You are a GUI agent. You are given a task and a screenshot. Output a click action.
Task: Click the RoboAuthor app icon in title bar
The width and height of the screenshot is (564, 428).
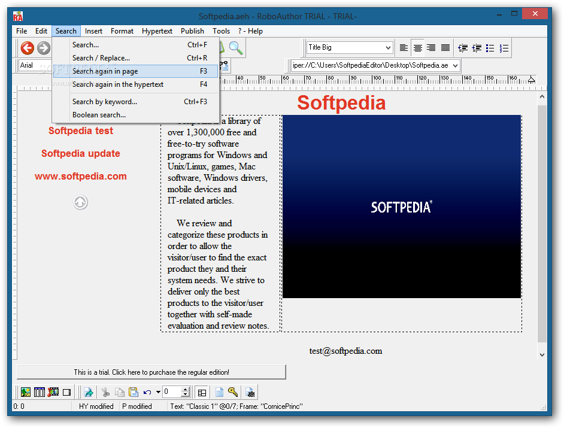[18, 16]
